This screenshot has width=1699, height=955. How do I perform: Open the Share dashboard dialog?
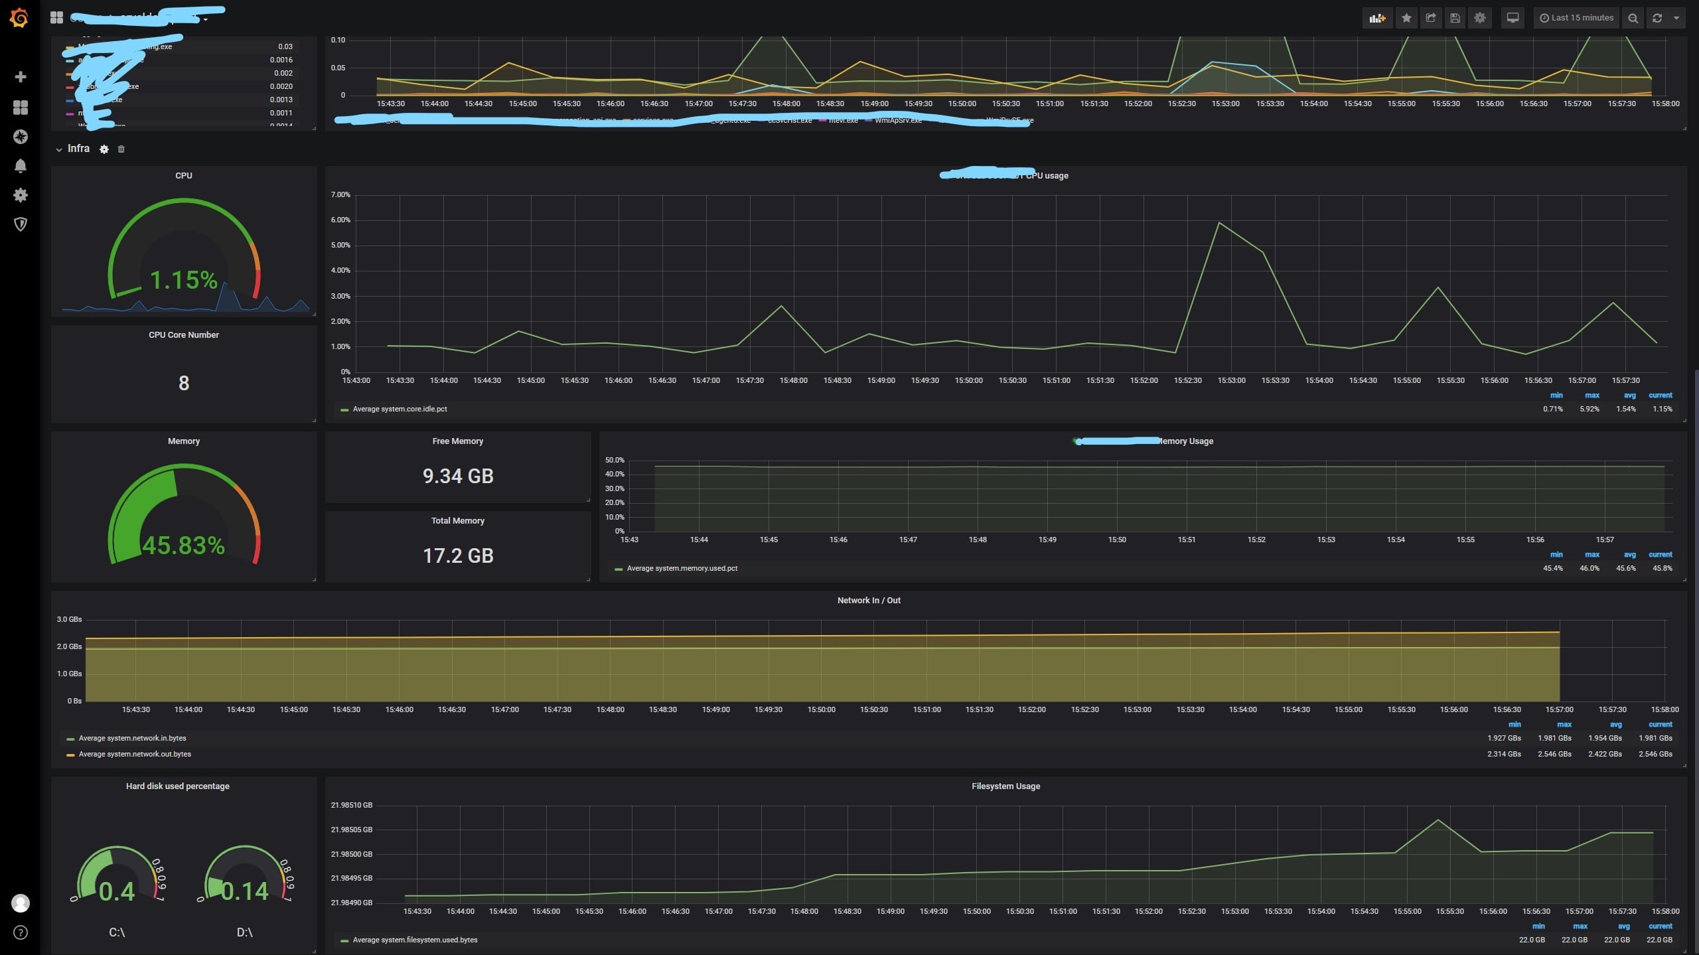1430,18
